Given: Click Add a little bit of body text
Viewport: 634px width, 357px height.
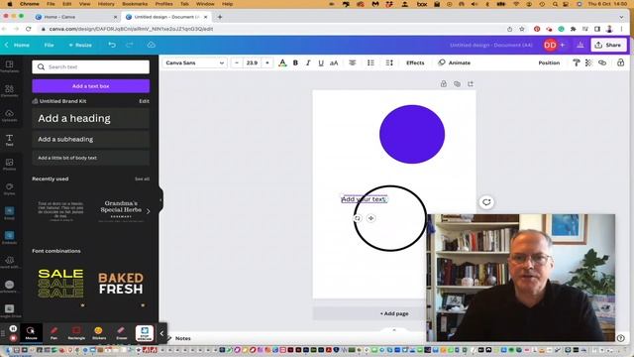Looking at the screenshot, I should [90, 158].
